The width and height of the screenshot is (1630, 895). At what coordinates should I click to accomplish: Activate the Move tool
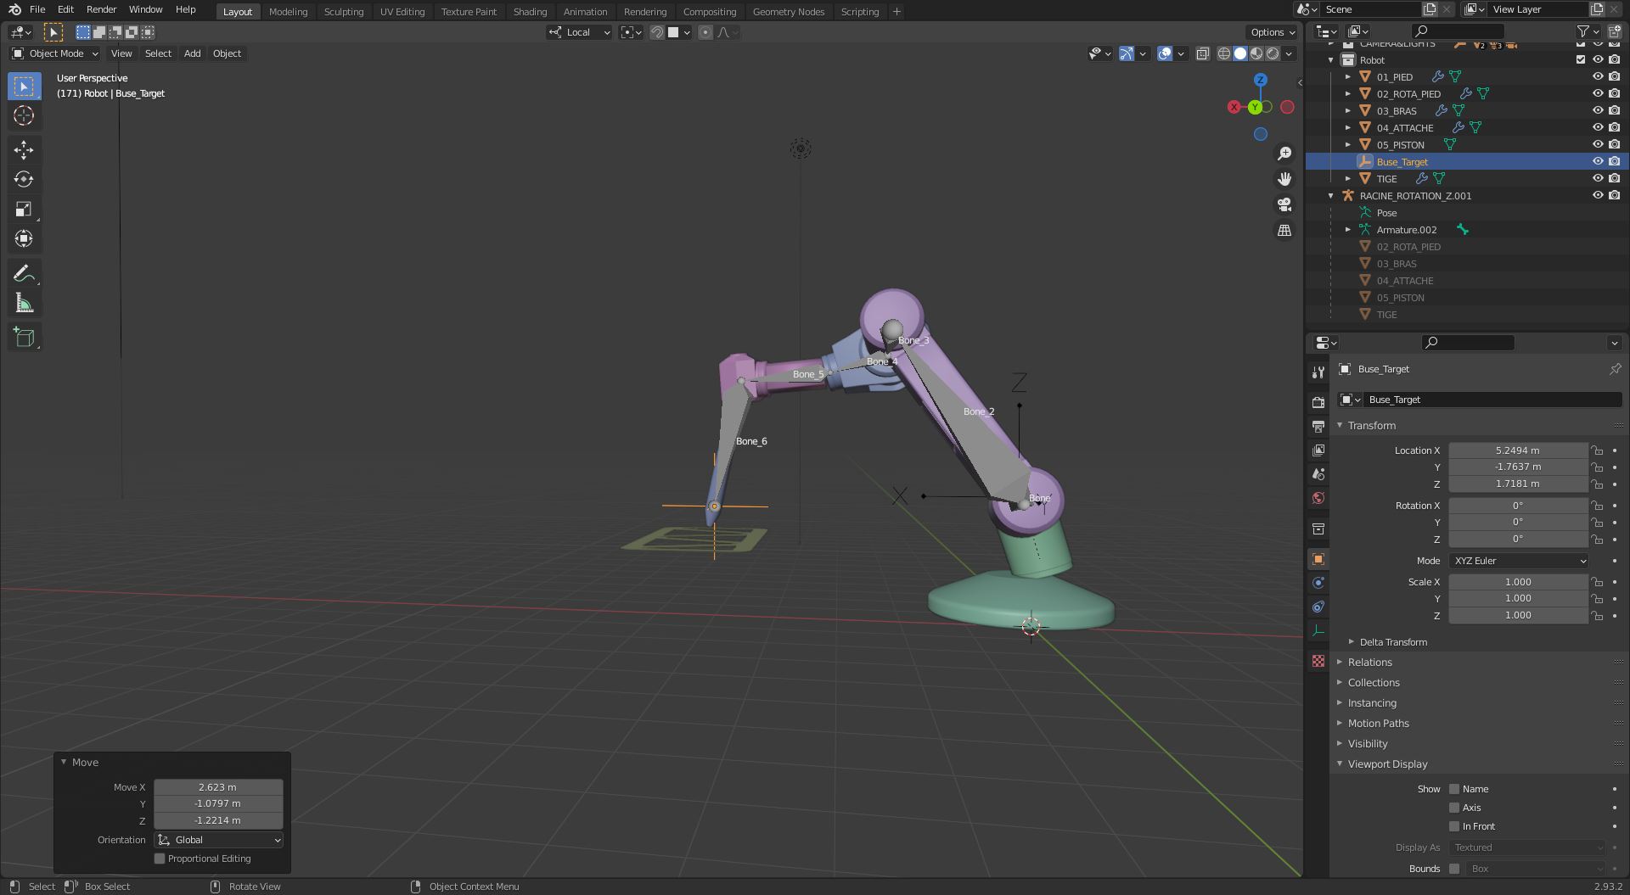pos(24,150)
